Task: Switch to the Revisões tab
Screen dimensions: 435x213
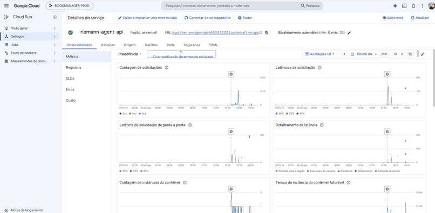Action: click(108, 45)
